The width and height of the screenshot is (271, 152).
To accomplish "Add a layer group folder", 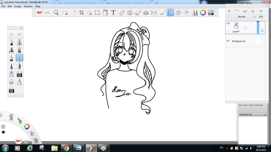I will (237, 11).
